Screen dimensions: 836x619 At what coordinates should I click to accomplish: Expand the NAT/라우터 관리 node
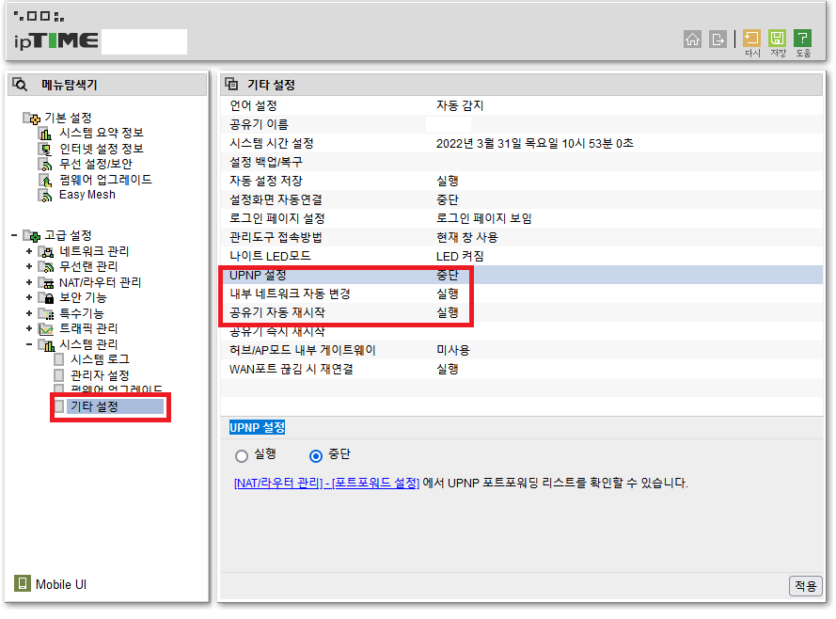pyautogui.click(x=29, y=282)
